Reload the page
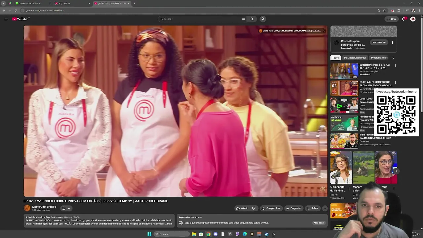Screen dimensions: 423x238 (16, 10)
